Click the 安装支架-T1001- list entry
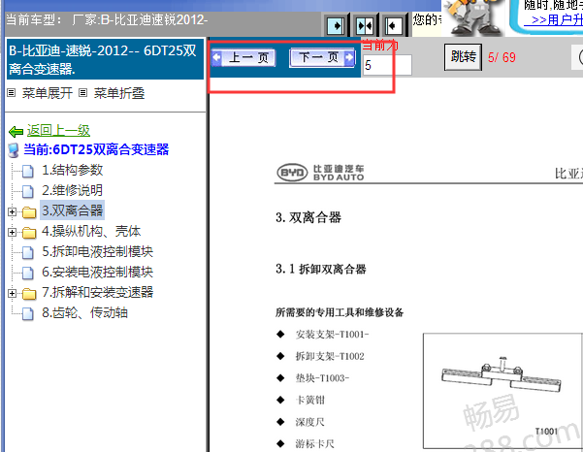Image resolution: width=583 pixels, height=452 pixels. click(x=332, y=335)
